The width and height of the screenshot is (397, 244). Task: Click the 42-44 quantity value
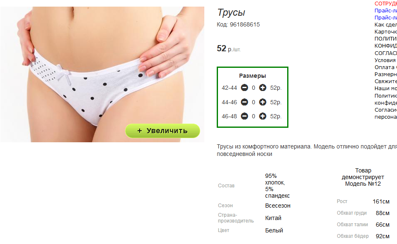coord(254,88)
